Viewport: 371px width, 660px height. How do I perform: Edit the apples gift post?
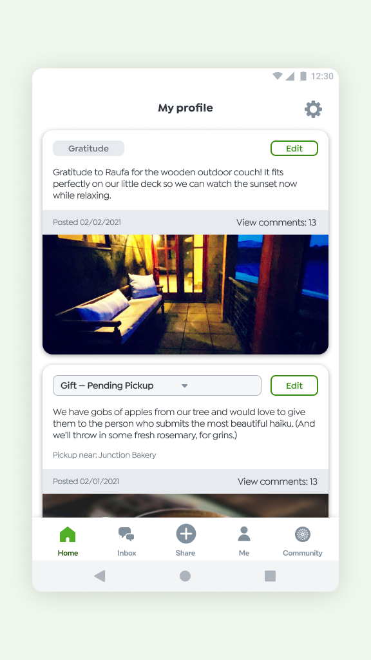294,385
